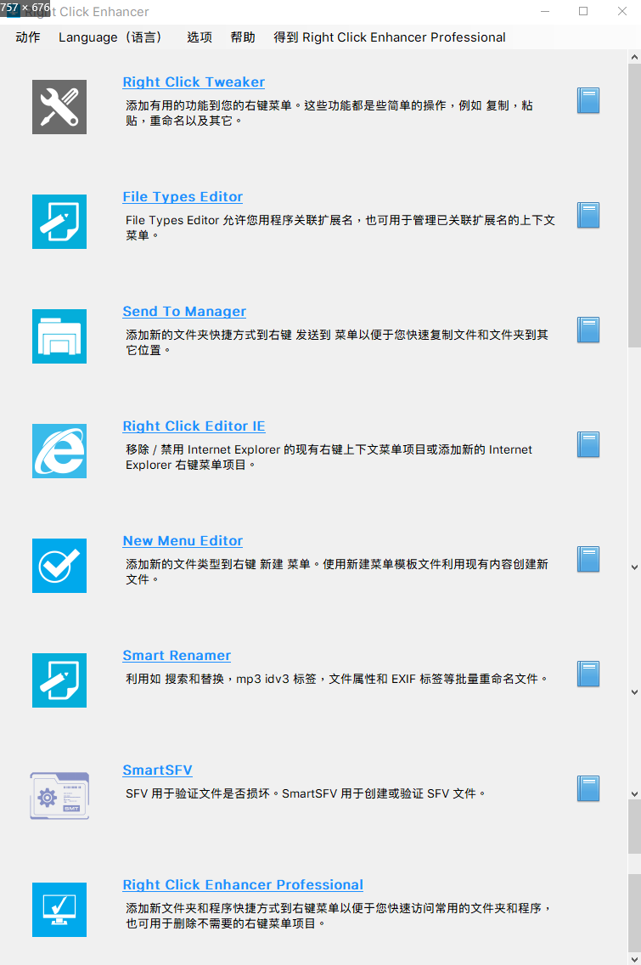
Task: Click the scrollbar up arrow
Action: pos(634,57)
